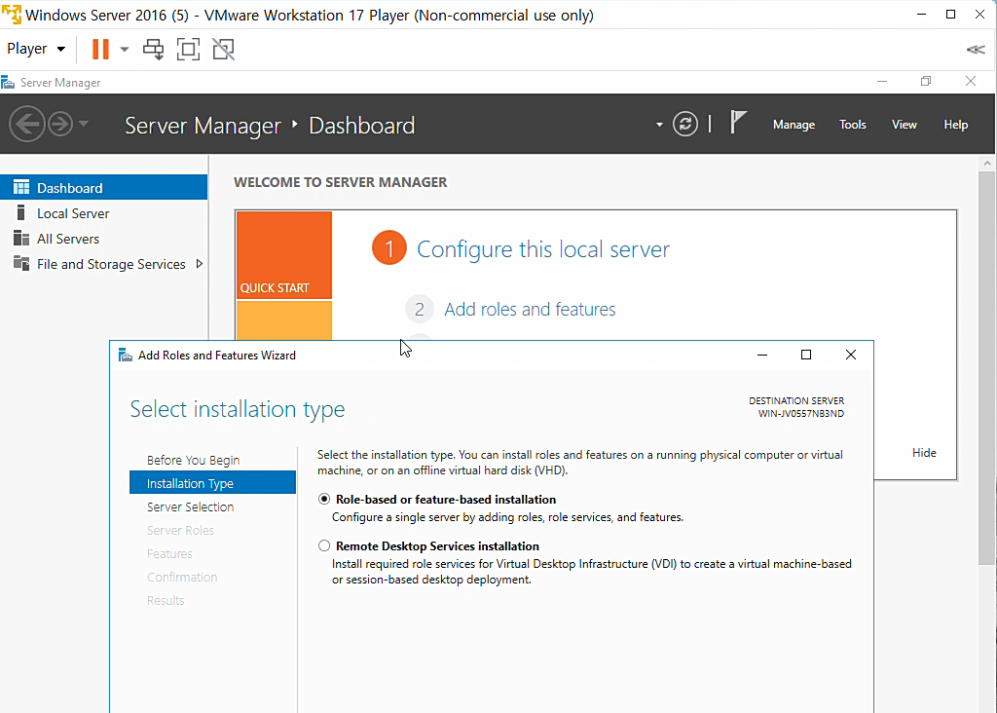The height and width of the screenshot is (713, 997).
Task: Open navigation history dropdown next to forward arrow
Action: coord(84,124)
